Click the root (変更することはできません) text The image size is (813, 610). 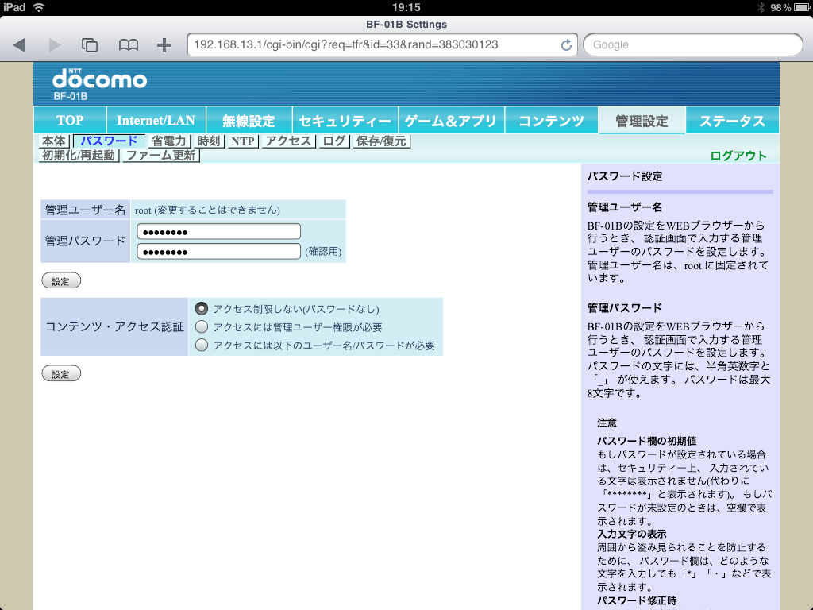tap(207, 210)
